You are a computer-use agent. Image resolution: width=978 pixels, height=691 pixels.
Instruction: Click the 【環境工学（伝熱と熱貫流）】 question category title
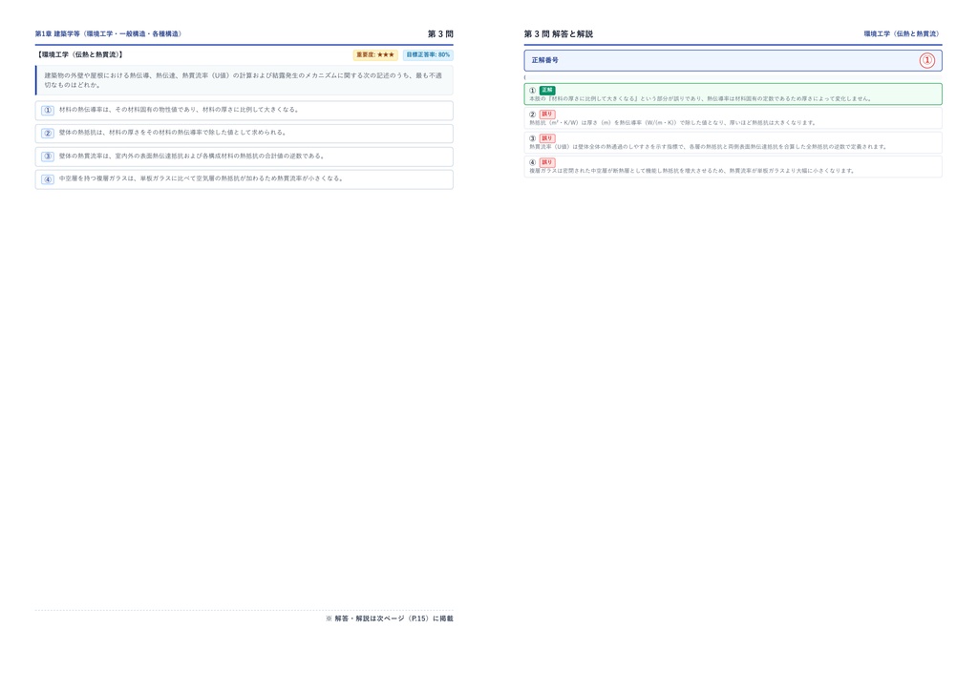[79, 54]
